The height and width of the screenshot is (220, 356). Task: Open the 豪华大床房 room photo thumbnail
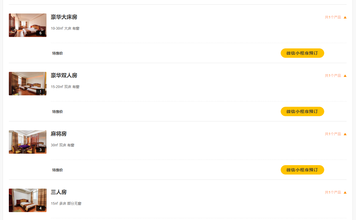coord(27,25)
